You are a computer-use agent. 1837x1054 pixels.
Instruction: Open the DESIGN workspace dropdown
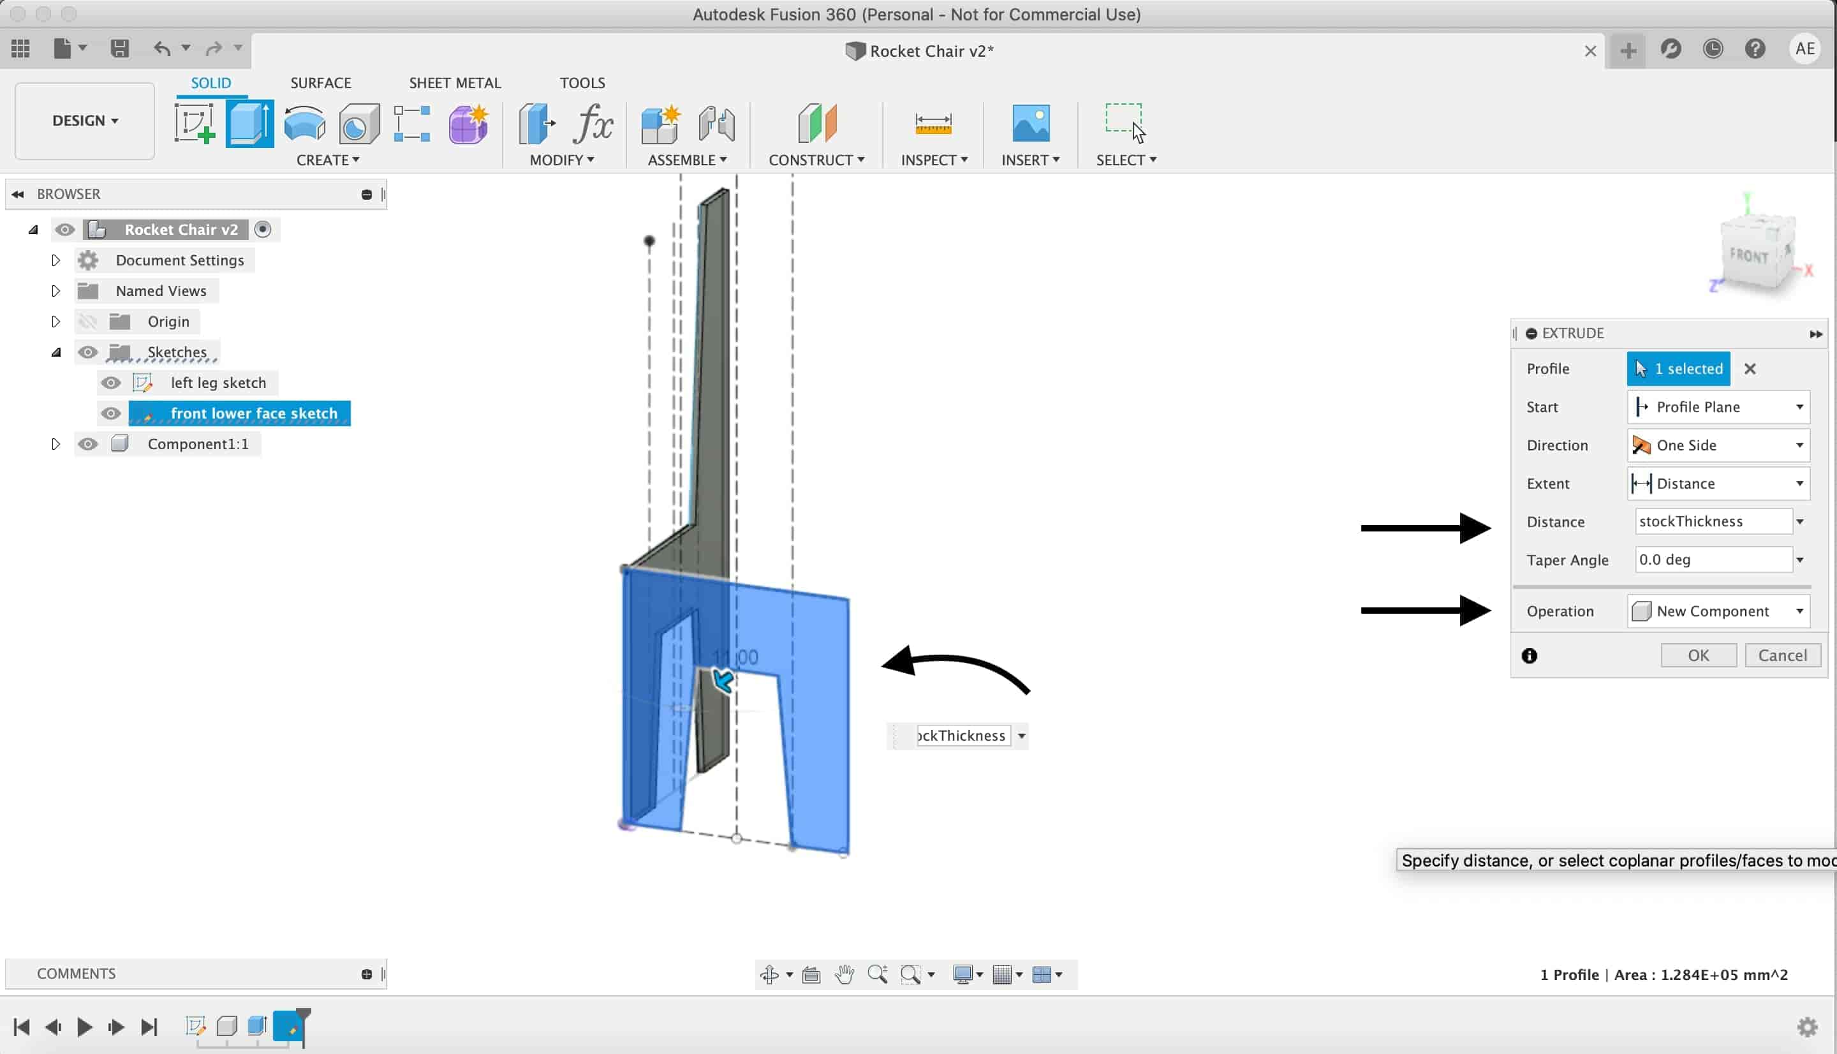(x=85, y=121)
